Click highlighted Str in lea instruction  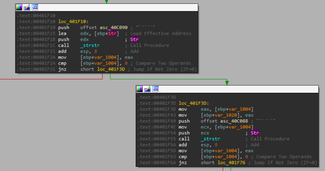[x=112, y=34]
